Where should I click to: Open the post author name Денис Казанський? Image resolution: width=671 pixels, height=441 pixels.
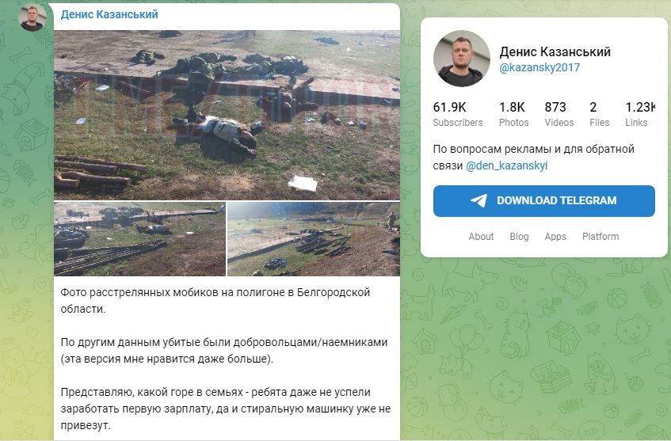109,14
